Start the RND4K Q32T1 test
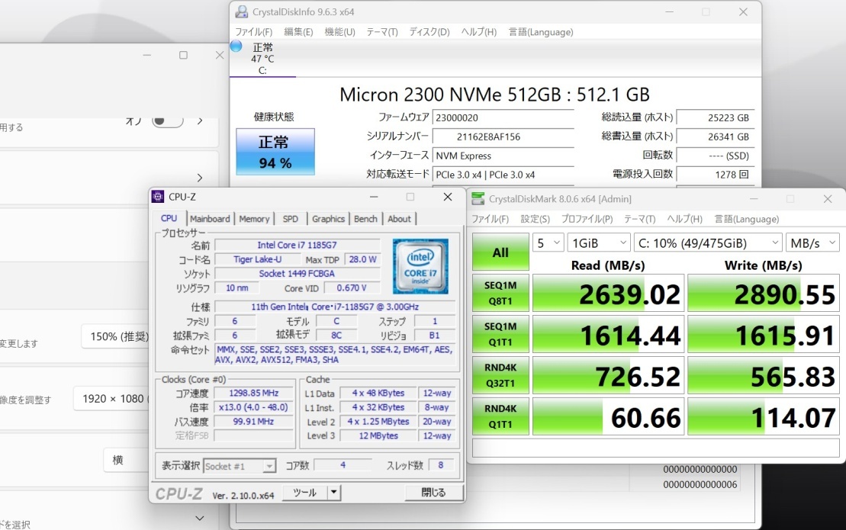Image resolution: width=846 pixels, height=530 pixels. [500, 375]
